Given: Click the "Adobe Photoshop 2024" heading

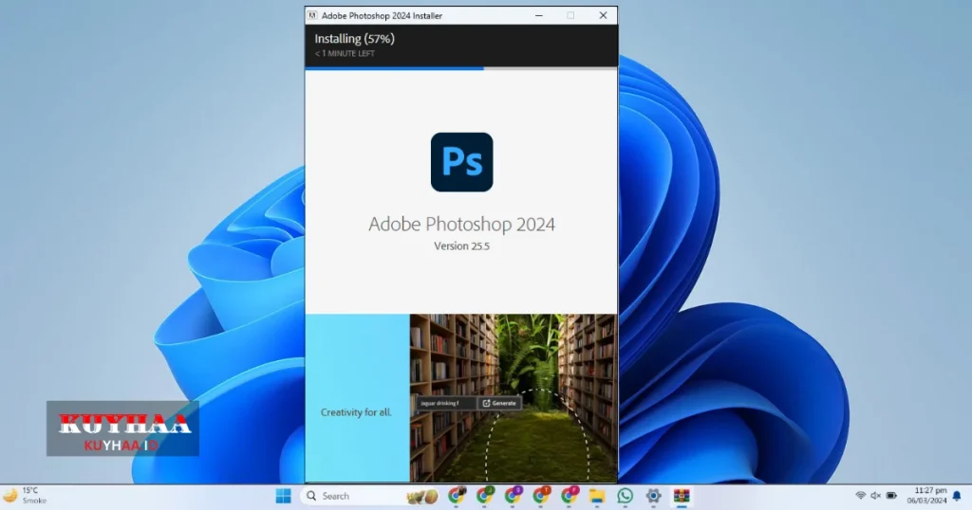Looking at the screenshot, I should point(462,224).
